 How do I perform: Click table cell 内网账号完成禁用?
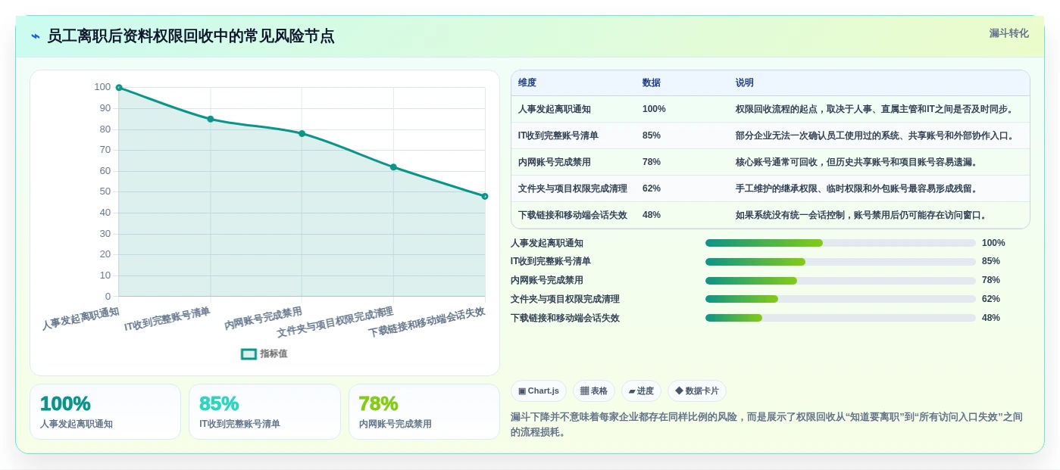[x=555, y=162]
